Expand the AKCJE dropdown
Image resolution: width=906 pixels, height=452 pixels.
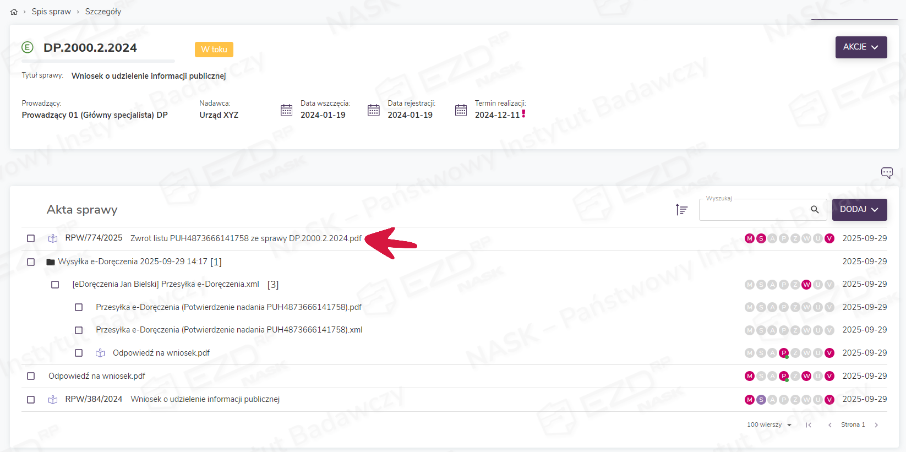861,47
